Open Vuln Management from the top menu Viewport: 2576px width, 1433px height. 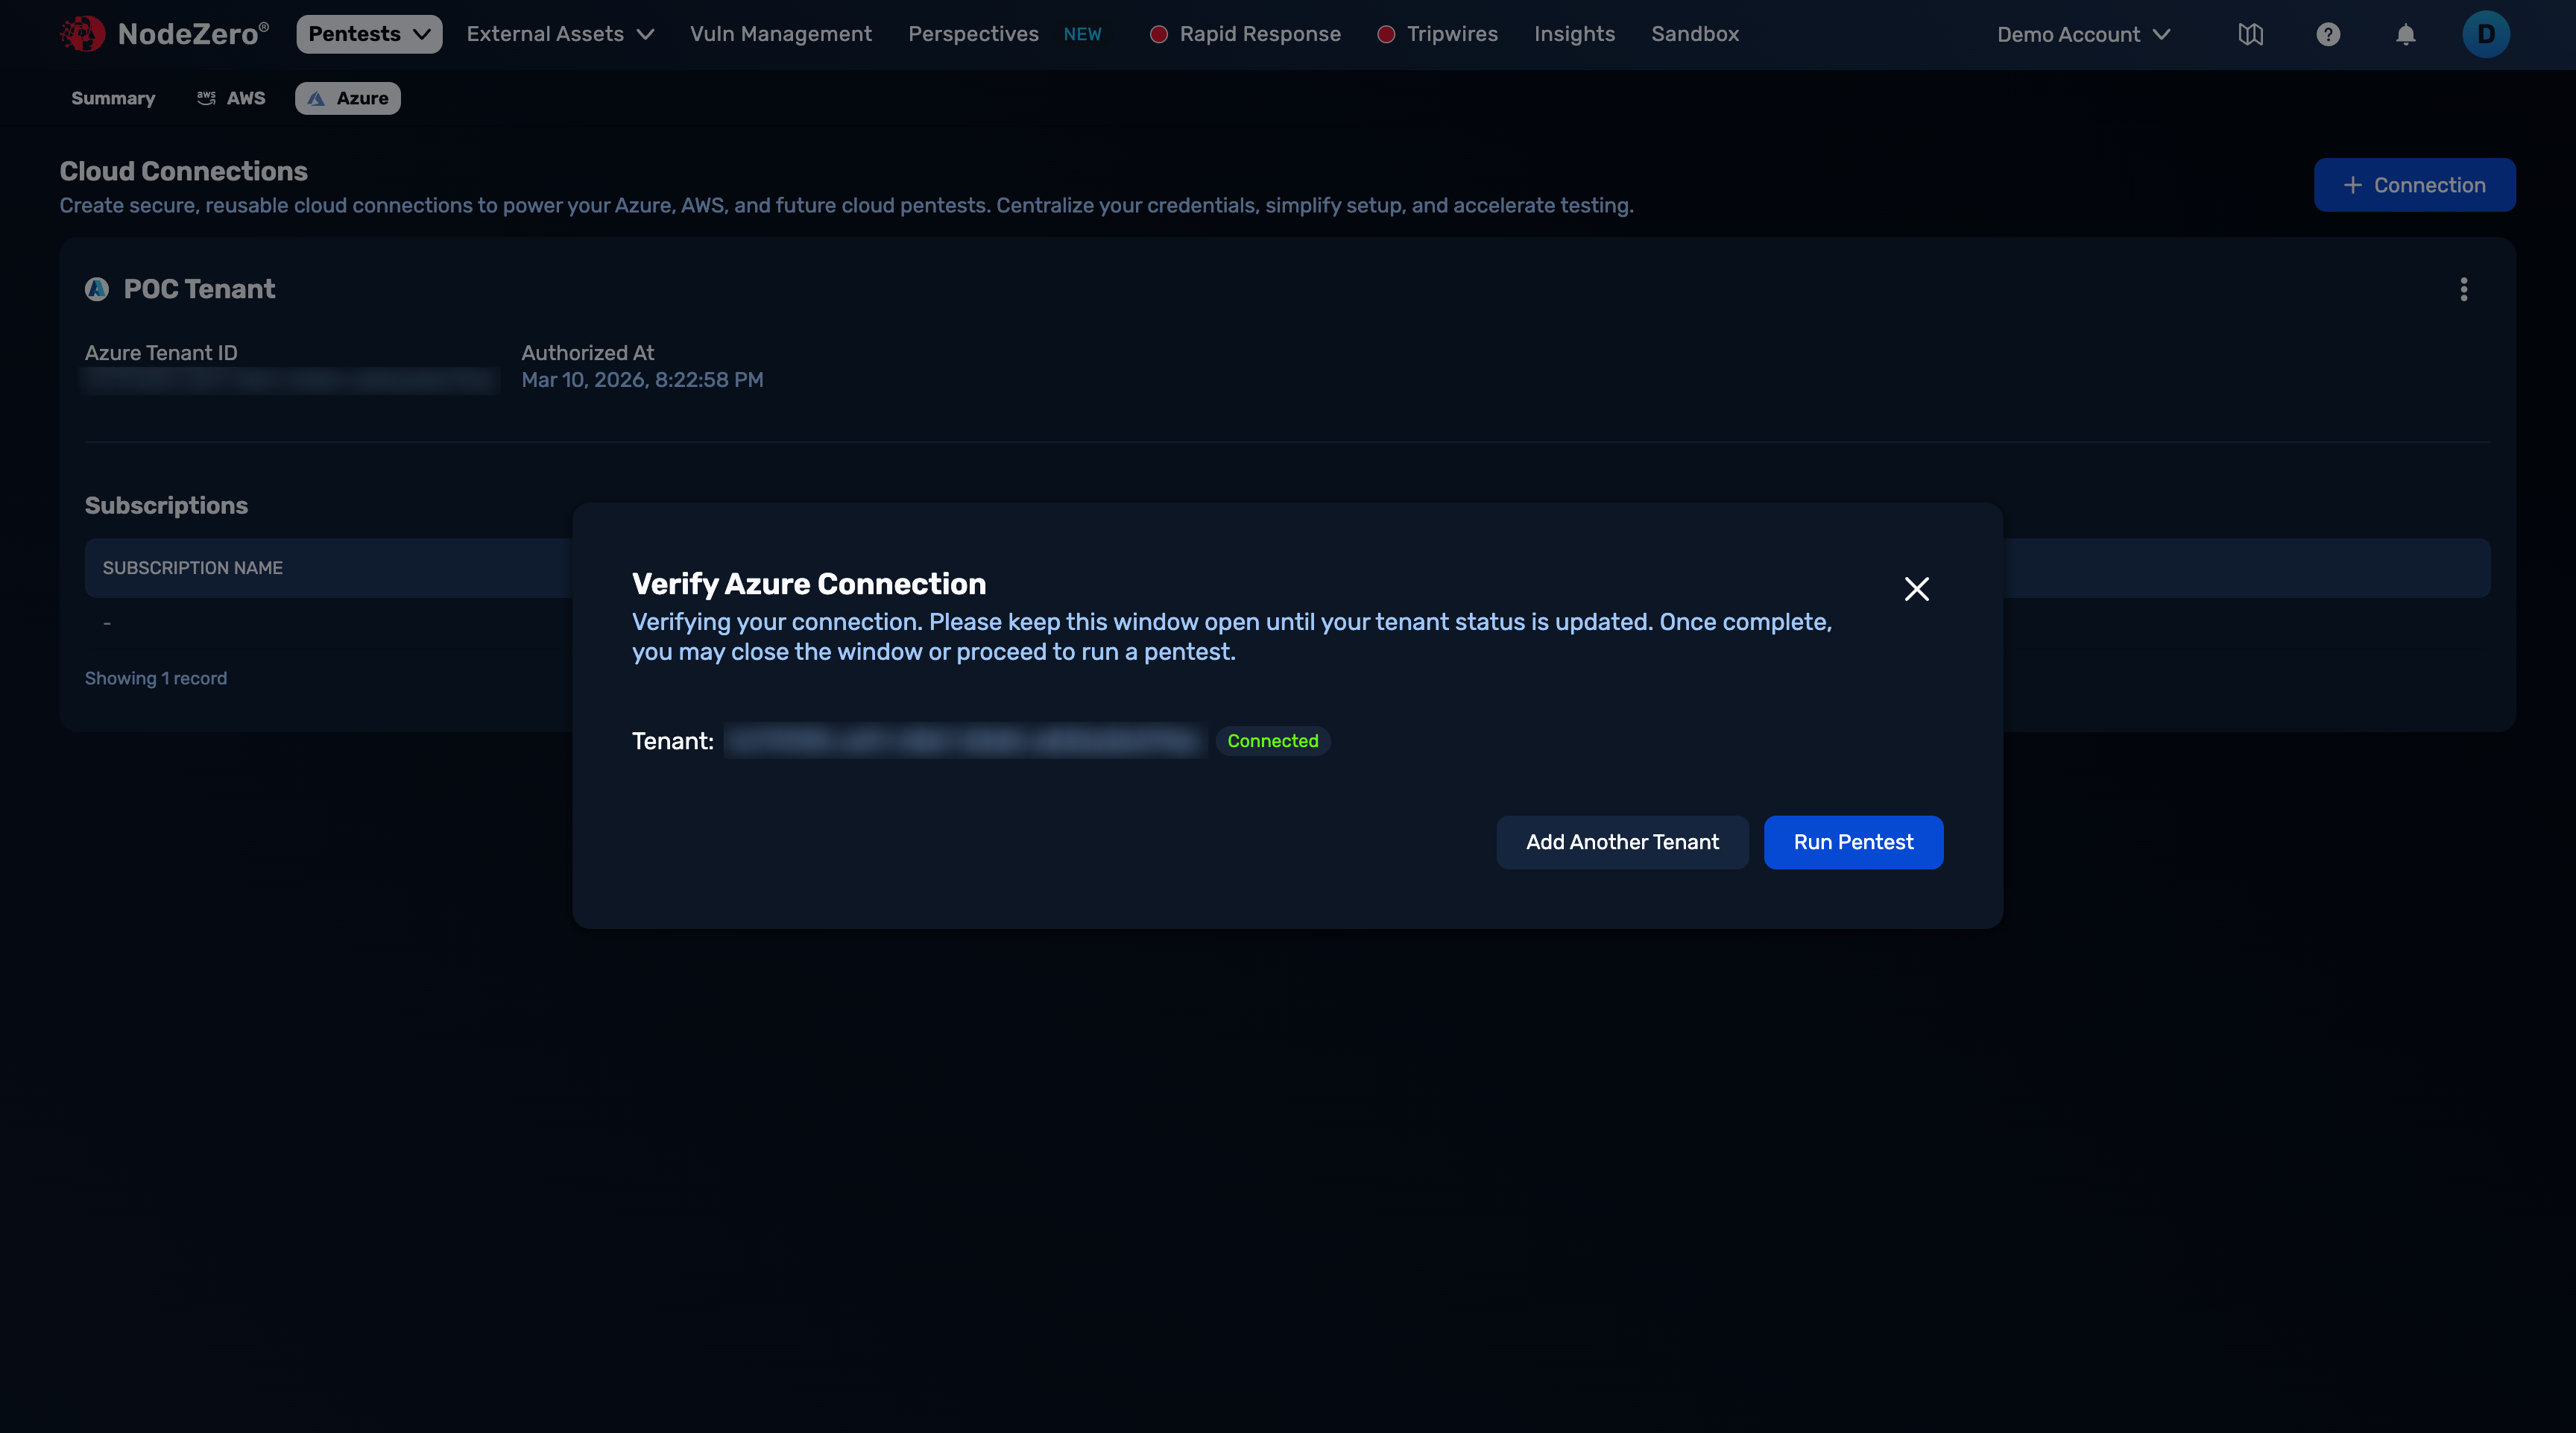(x=780, y=33)
